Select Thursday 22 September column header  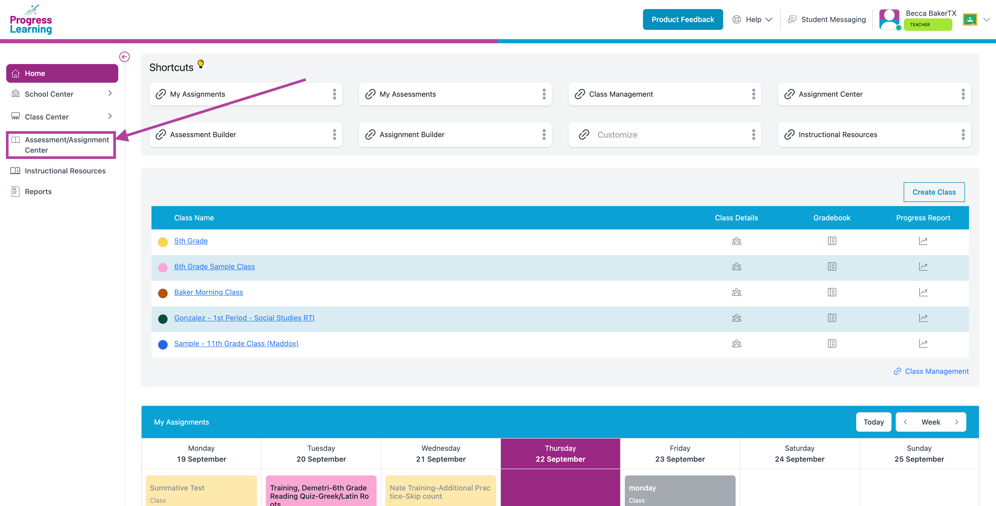coord(560,454)
